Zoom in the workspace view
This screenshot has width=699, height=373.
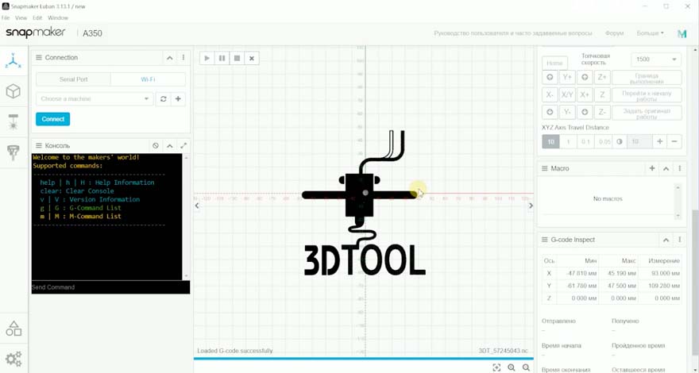pyautogui.click(x=512, y=367)
